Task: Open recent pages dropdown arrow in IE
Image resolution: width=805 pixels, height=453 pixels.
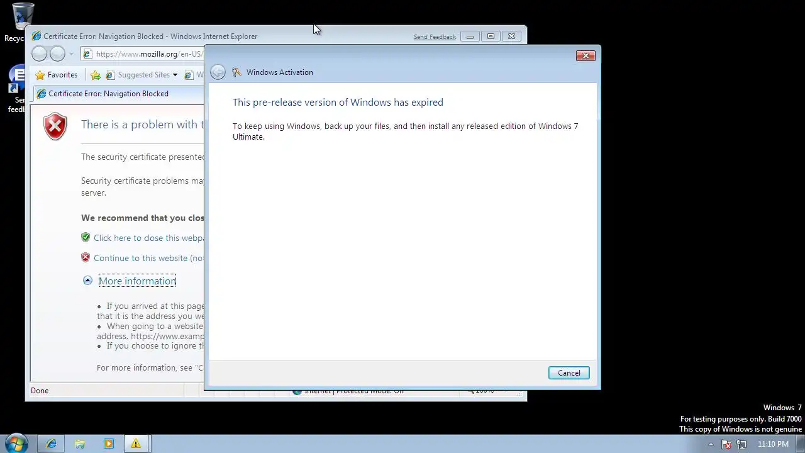Action: (x=71, y=54)
